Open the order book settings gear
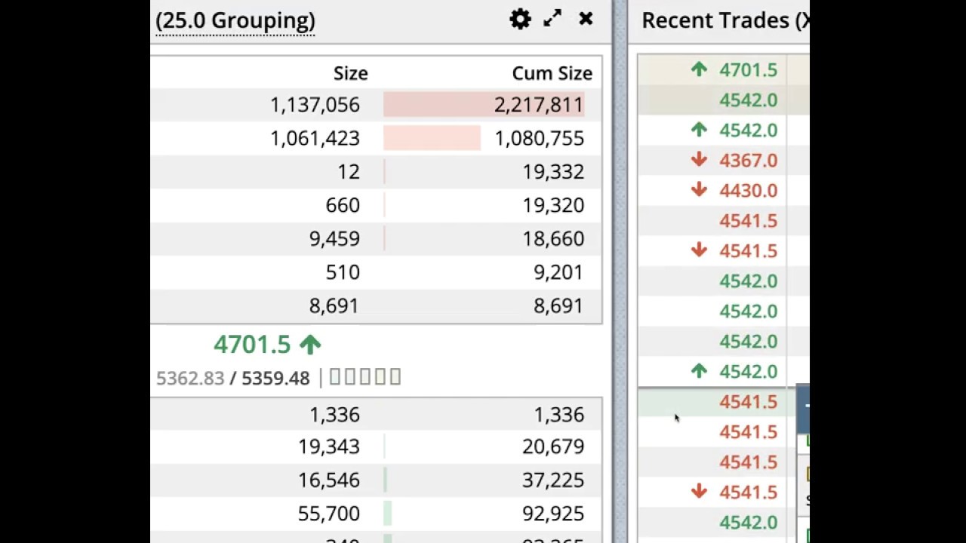This screenshot has width=966, height=543. tap(520, 20)
